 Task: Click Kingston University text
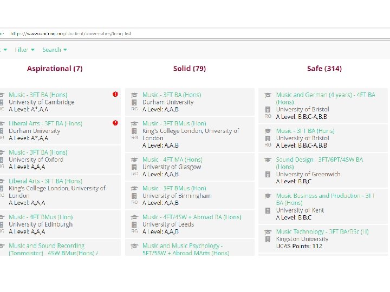point(302,239)
